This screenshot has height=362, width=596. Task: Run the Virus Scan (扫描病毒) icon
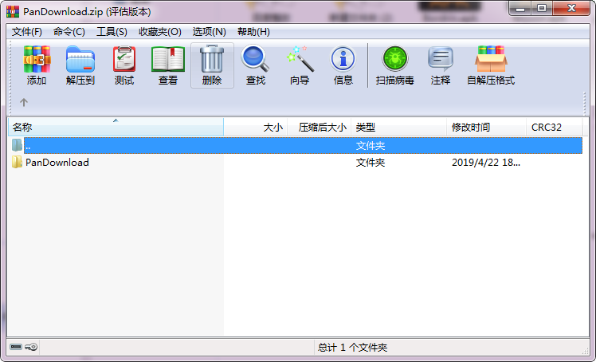[x=395, y=59]
